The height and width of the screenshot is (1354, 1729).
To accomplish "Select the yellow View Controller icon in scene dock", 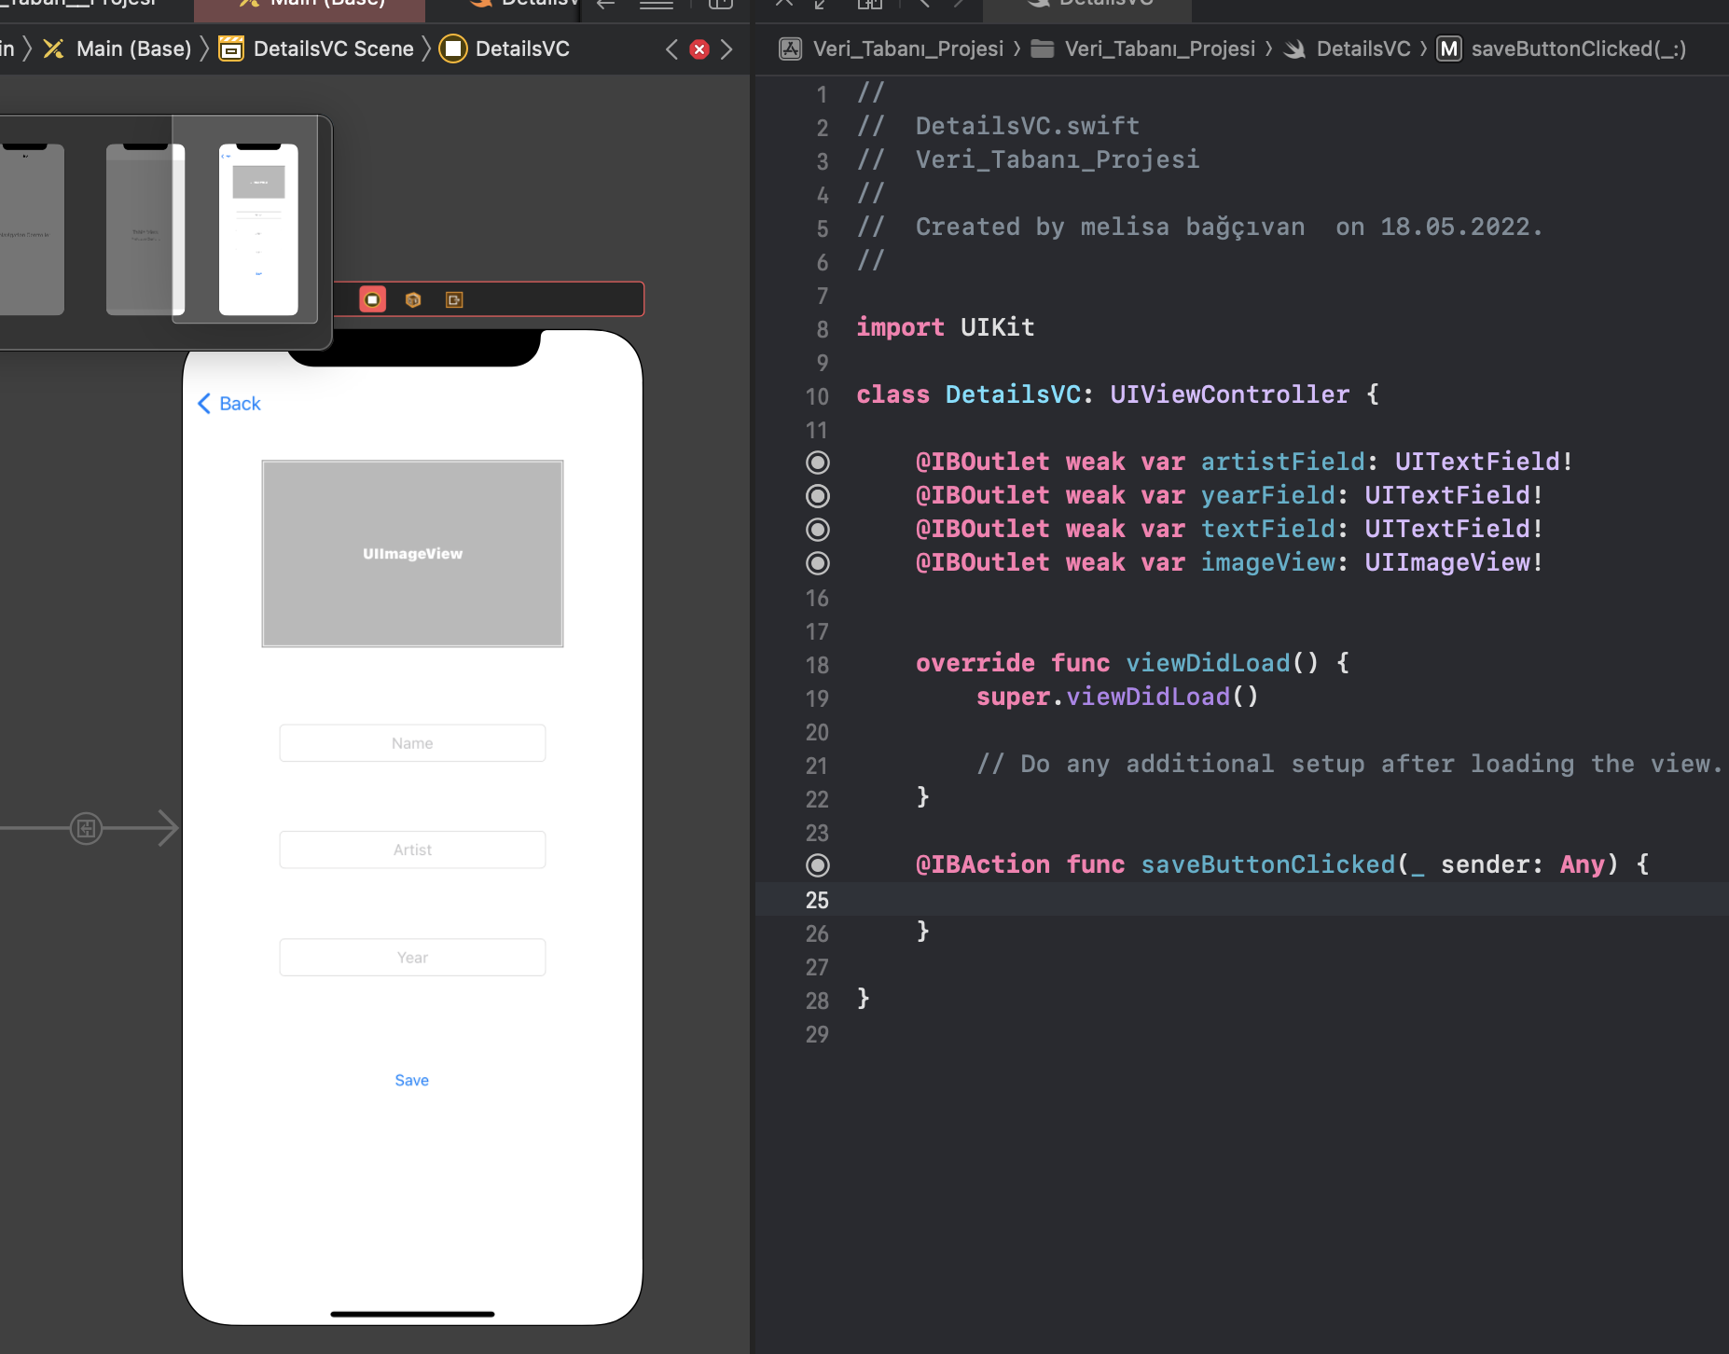I will click(373, 299).
